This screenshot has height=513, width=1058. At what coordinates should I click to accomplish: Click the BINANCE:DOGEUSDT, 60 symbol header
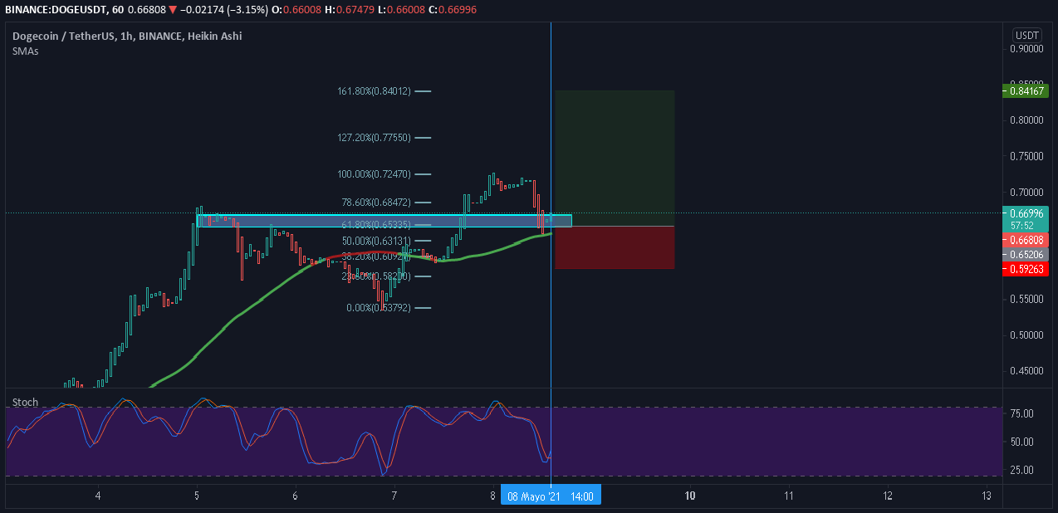click(x=57, y=9)
